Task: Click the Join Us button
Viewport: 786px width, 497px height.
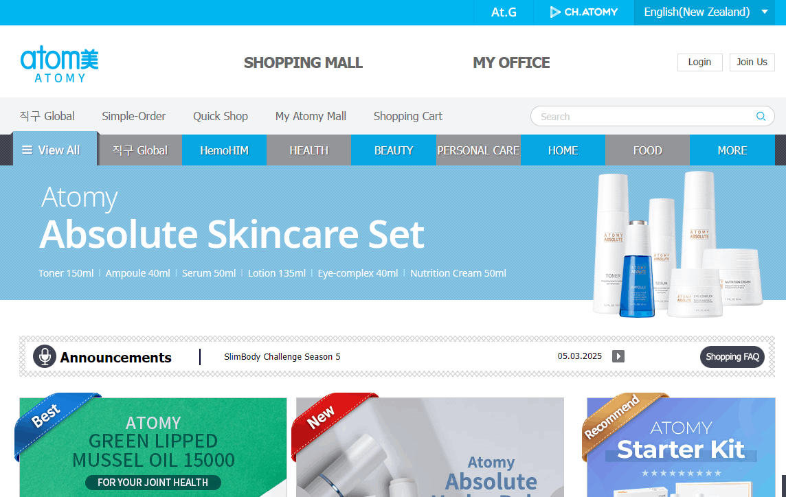Action: click(752, 62)
